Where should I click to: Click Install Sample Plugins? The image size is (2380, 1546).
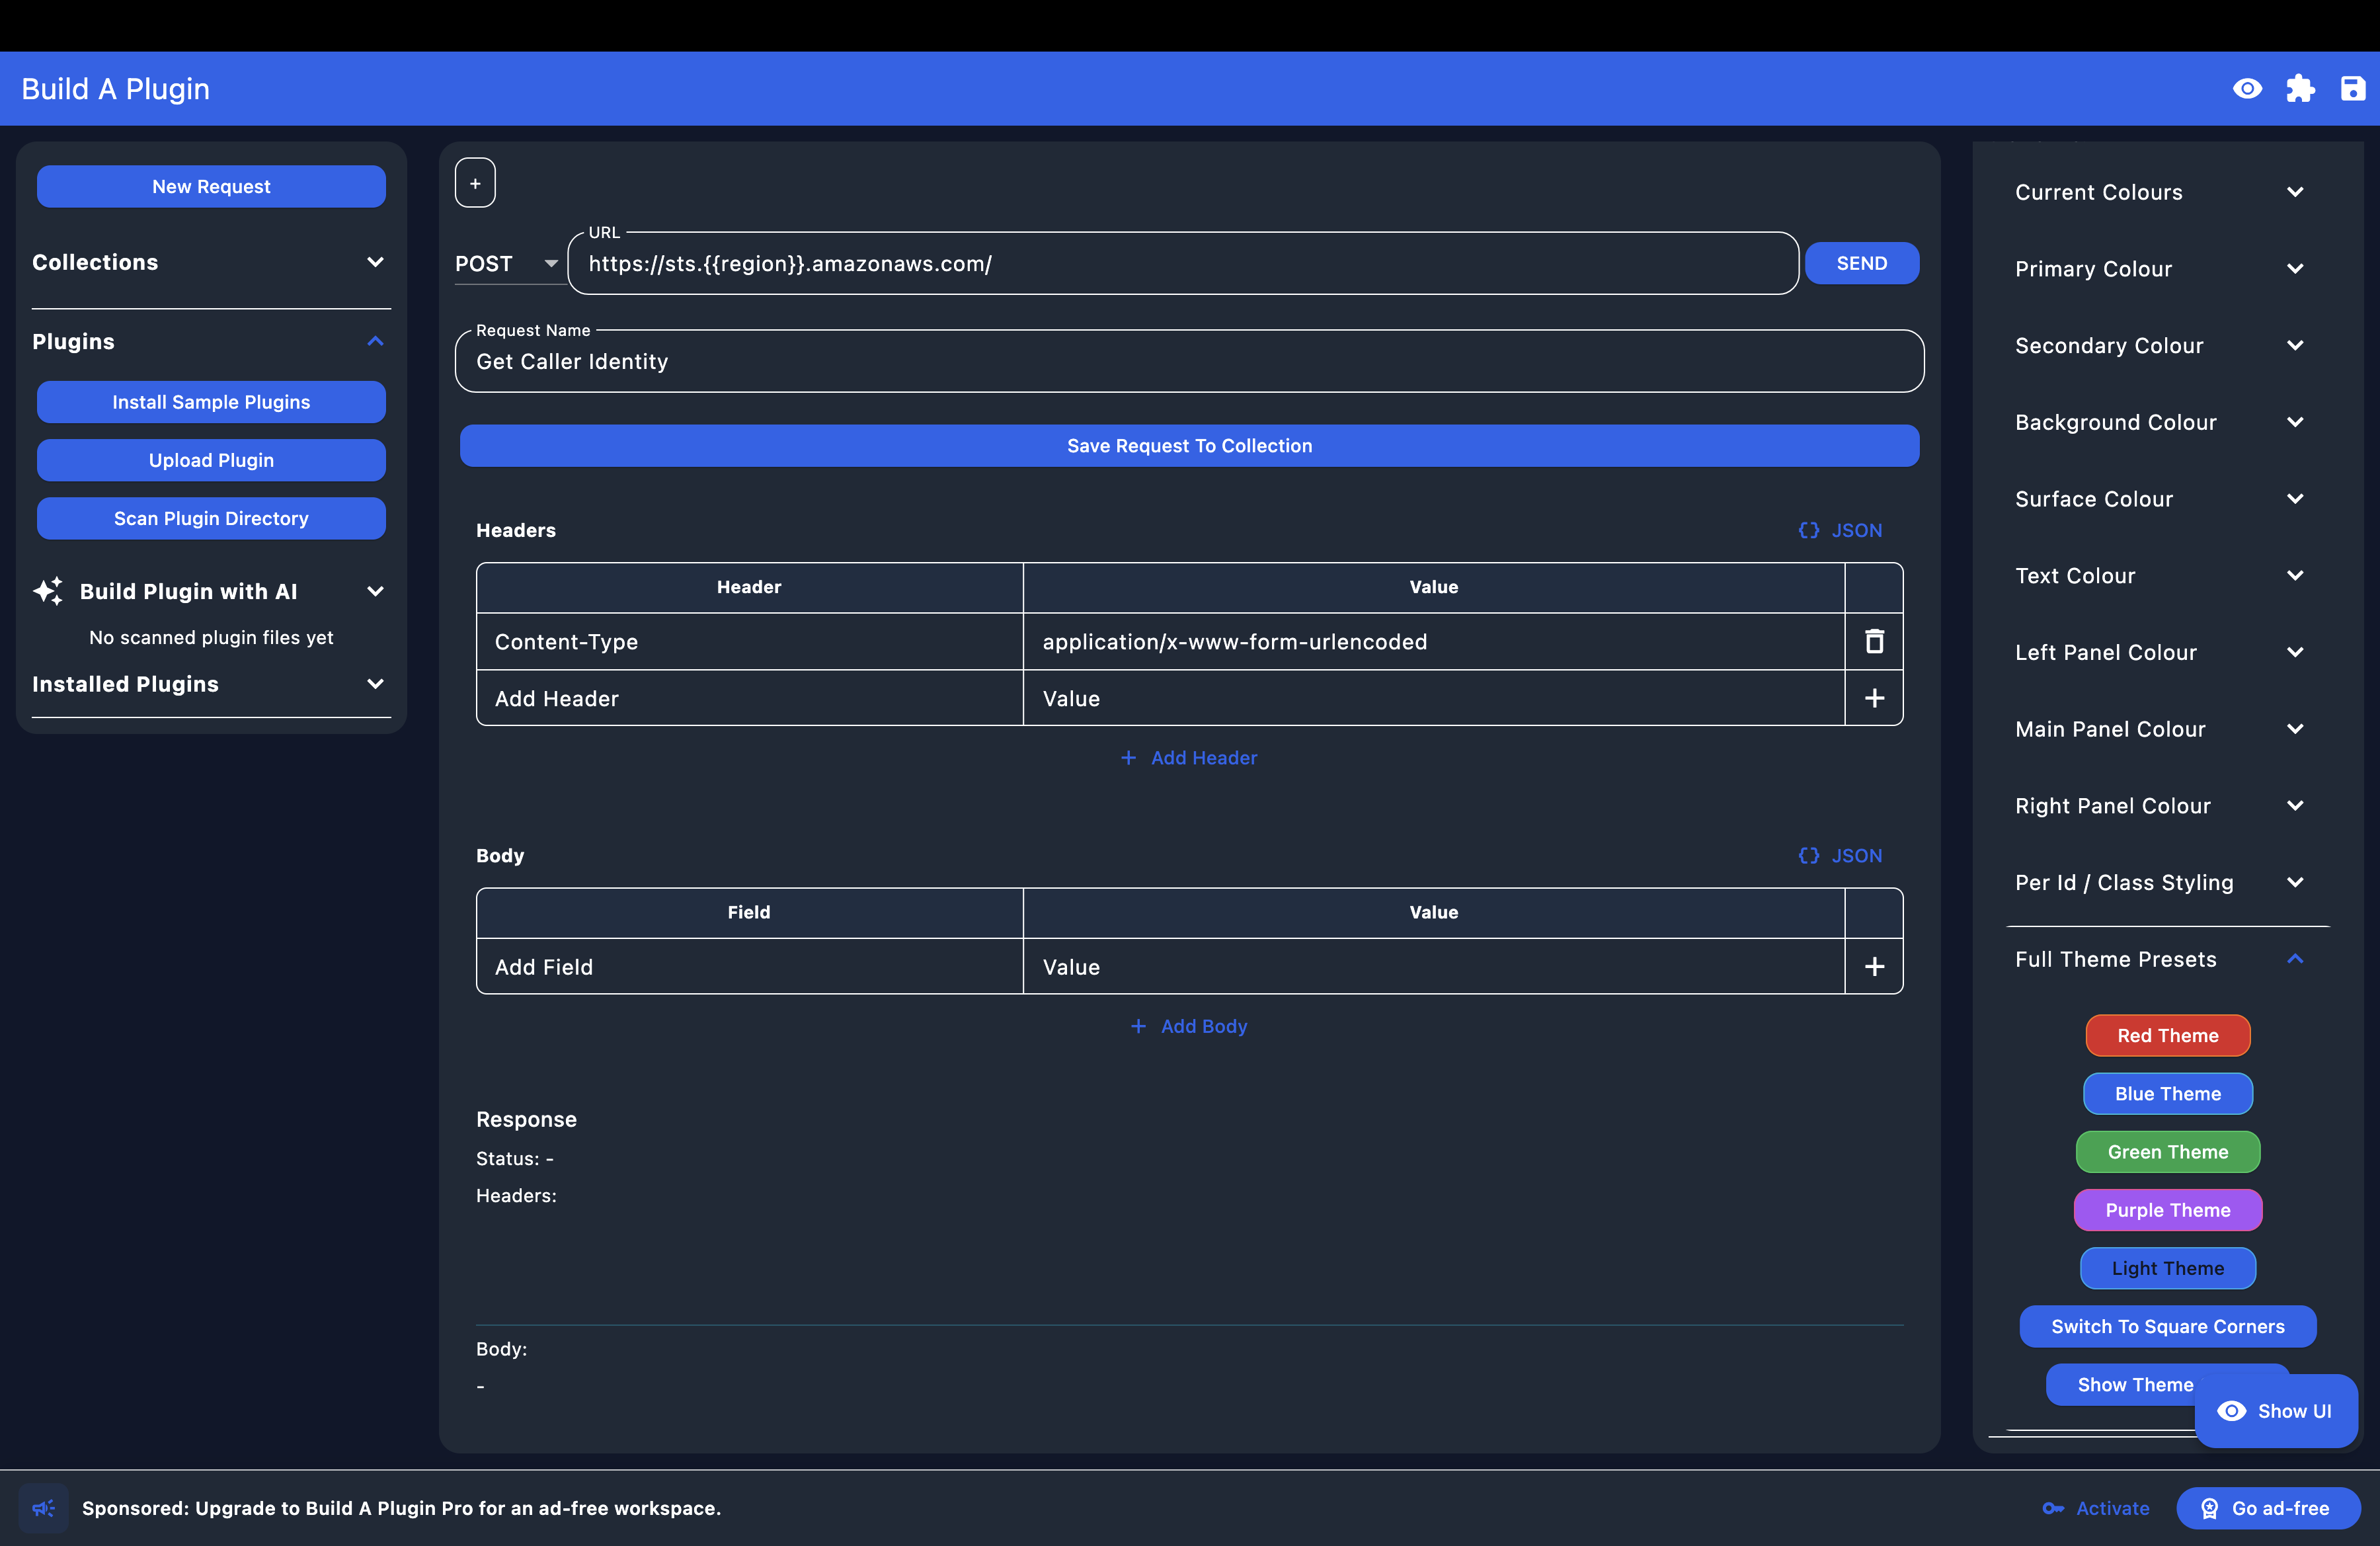point(211,402)
